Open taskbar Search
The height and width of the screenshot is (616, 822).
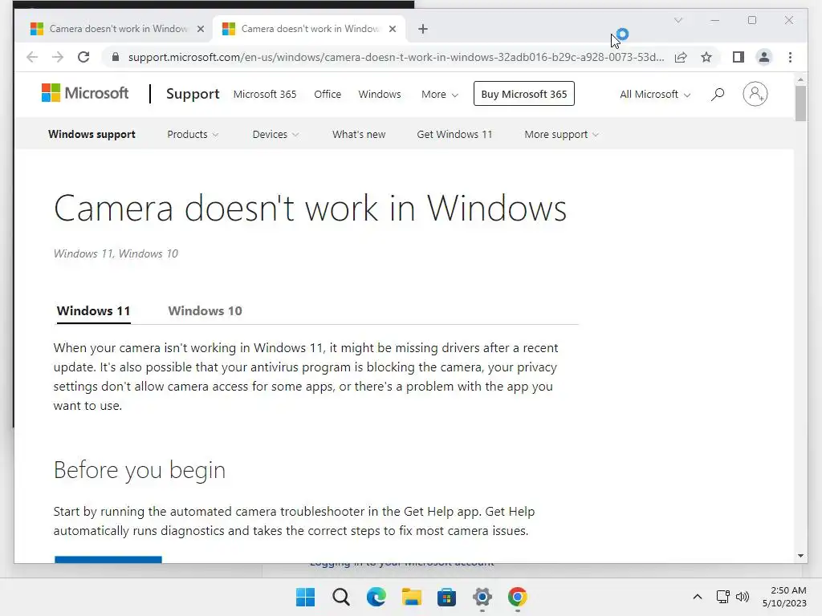(340, 597)
